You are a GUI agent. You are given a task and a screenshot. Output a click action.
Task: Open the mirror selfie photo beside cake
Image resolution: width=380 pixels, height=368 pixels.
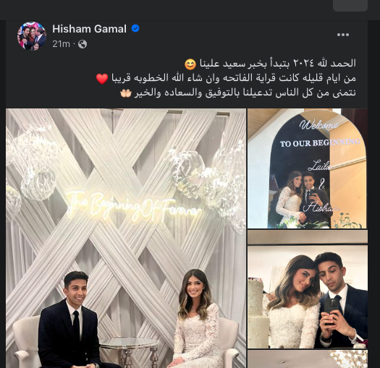click(308, 289)
